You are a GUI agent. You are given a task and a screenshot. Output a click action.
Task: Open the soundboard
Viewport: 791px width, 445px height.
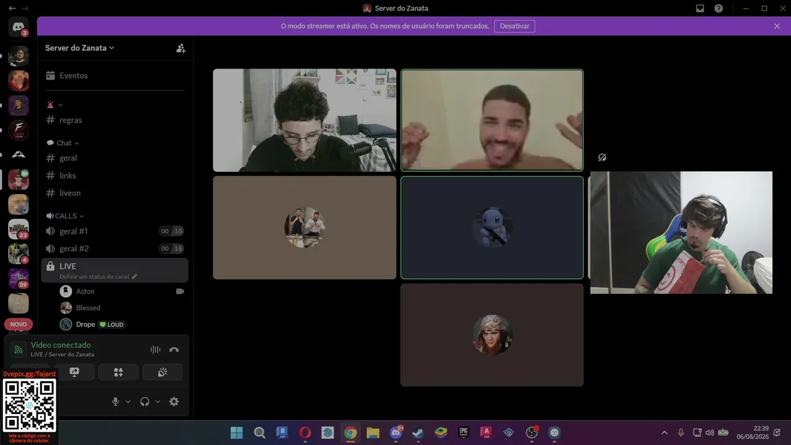coord(163,372)
